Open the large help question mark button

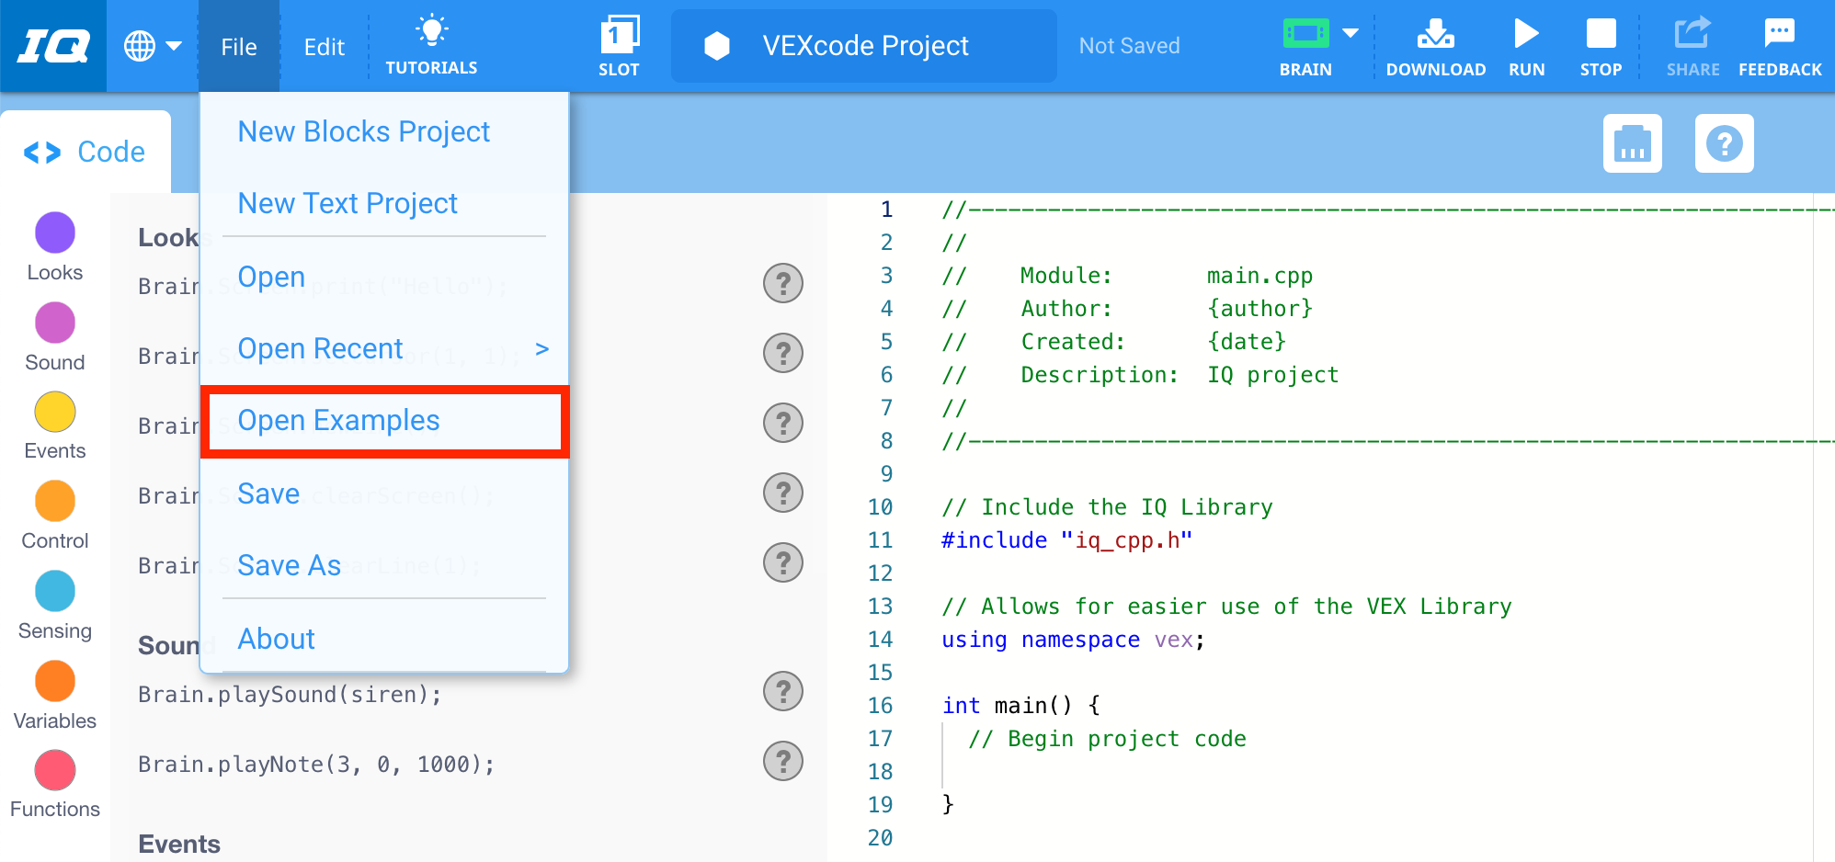coord(1724,143)
